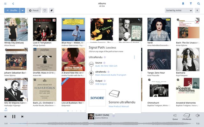
Task: Open the Focus filter
Action: click(x=33, y=10)
